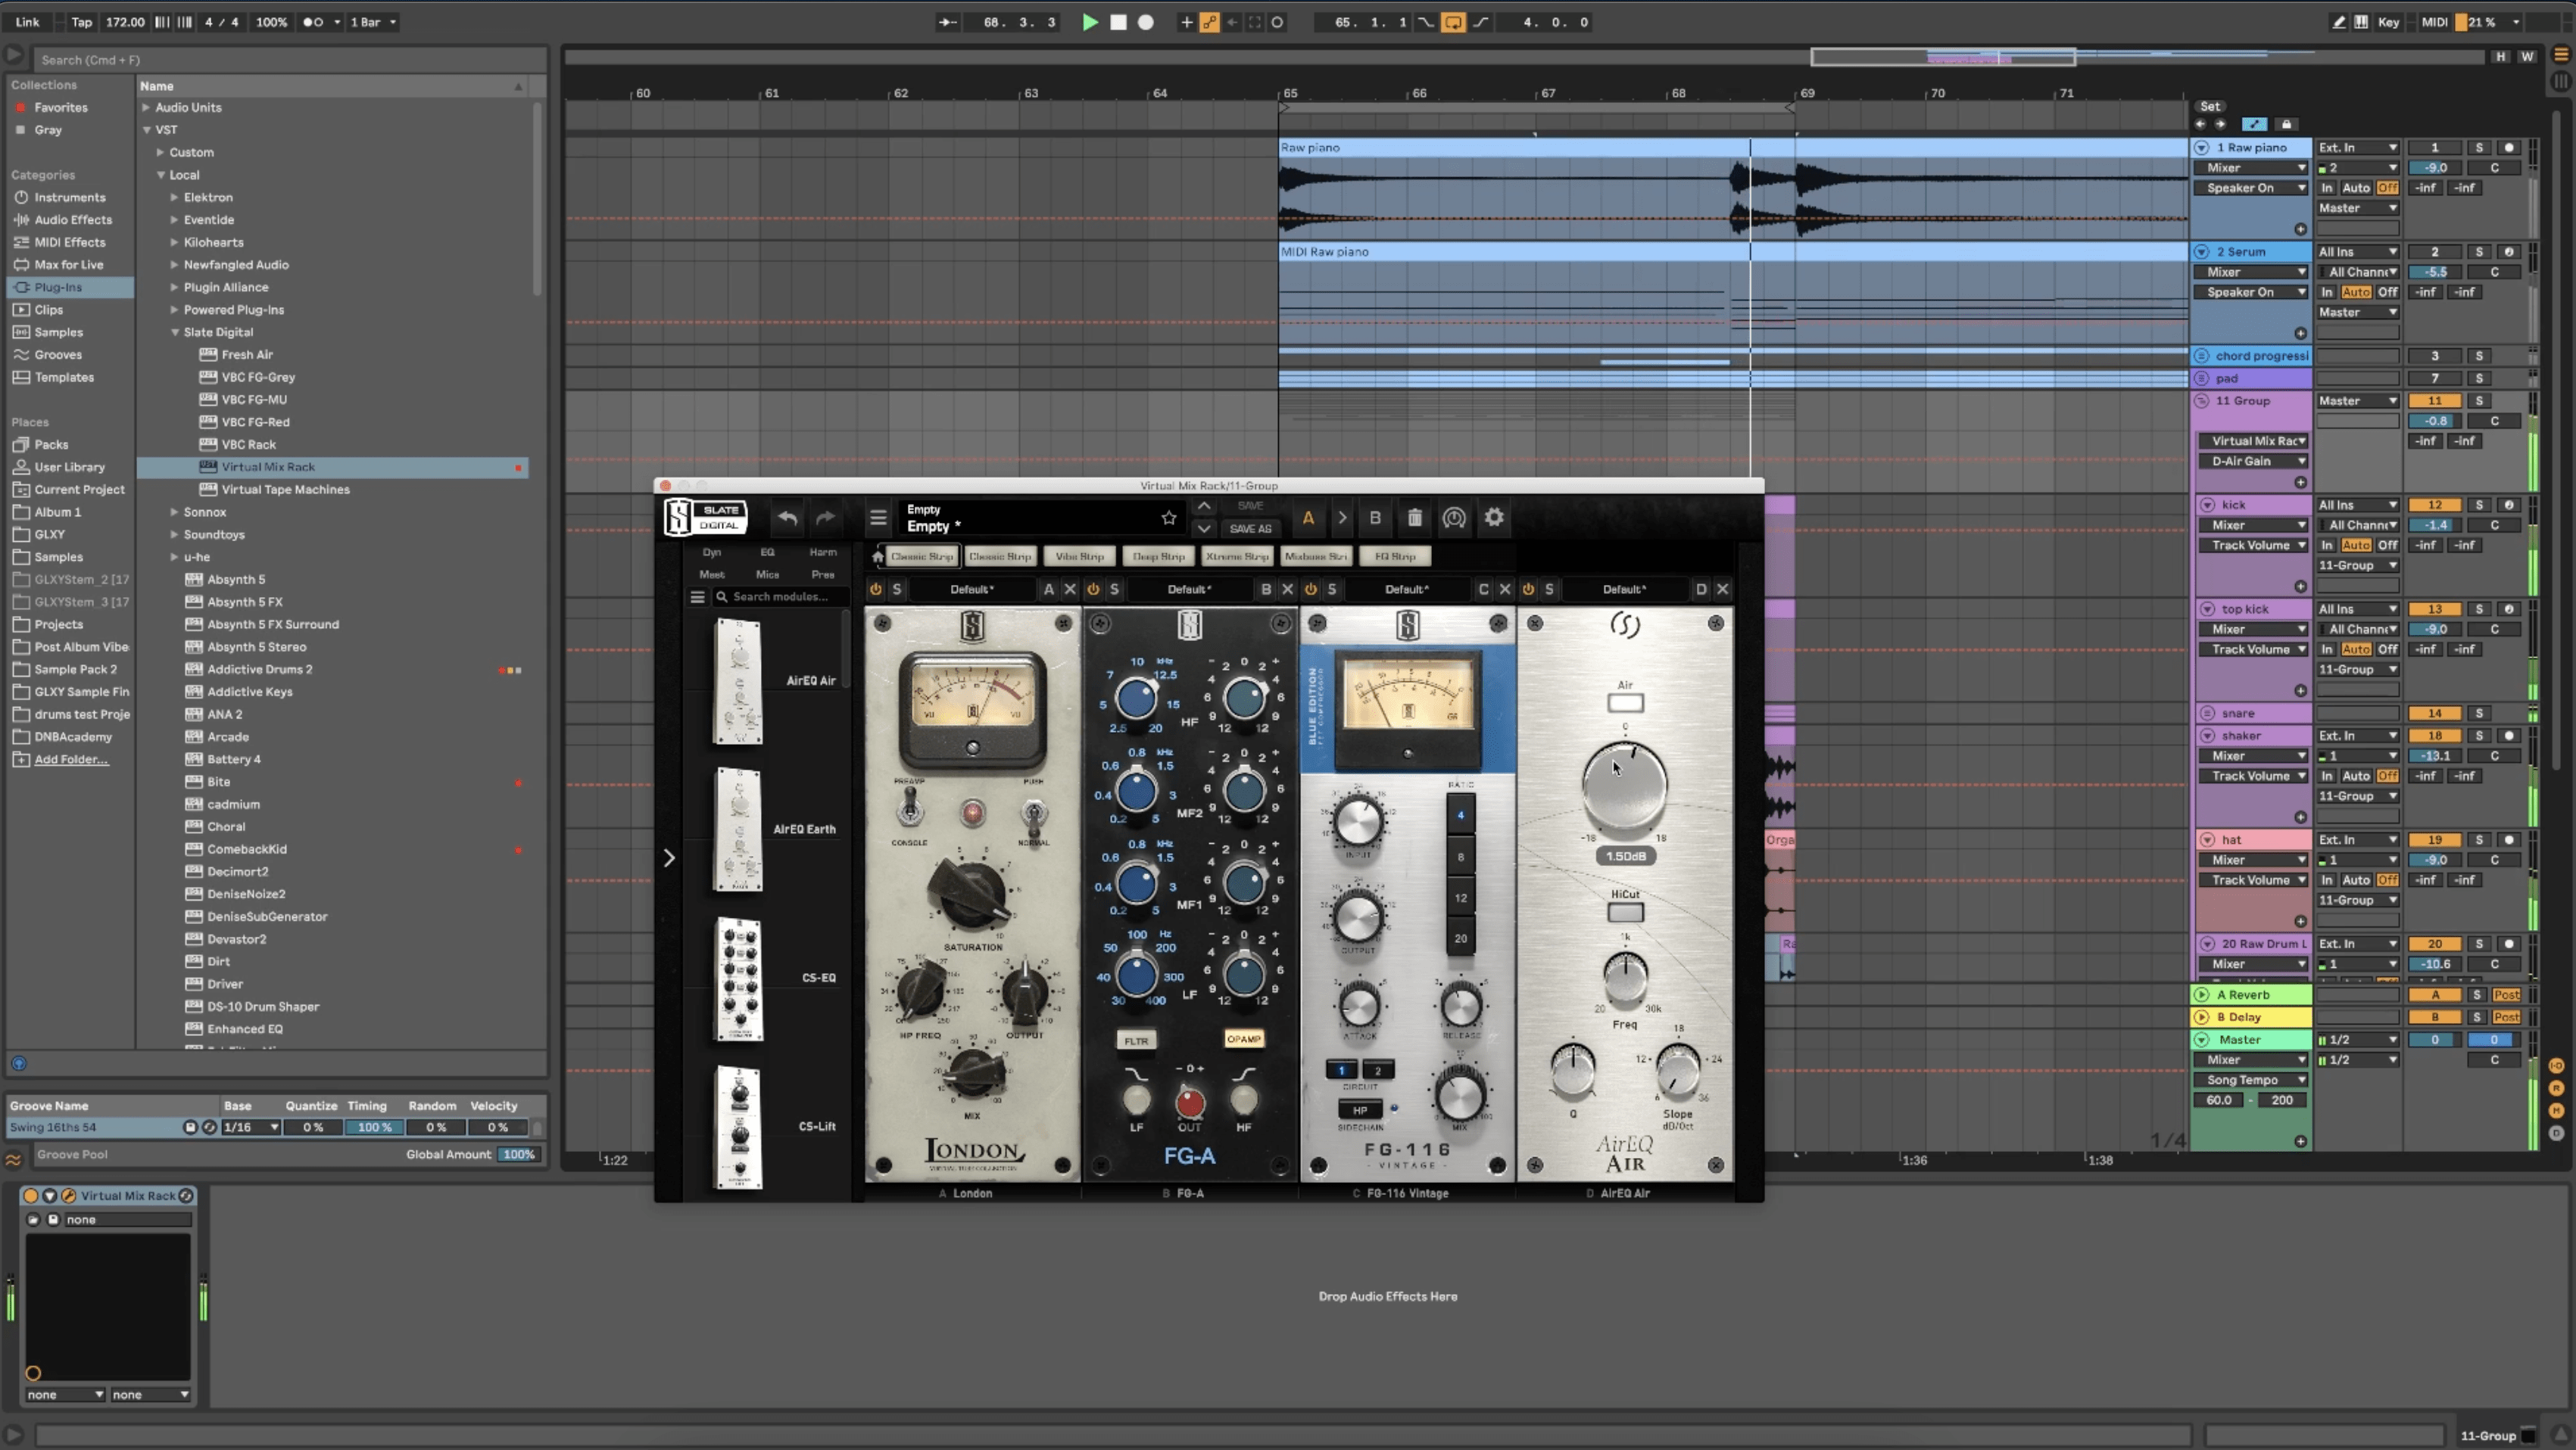Click the Key map mode button
Viewport: 2576px width, 1450px height.
2389,22
